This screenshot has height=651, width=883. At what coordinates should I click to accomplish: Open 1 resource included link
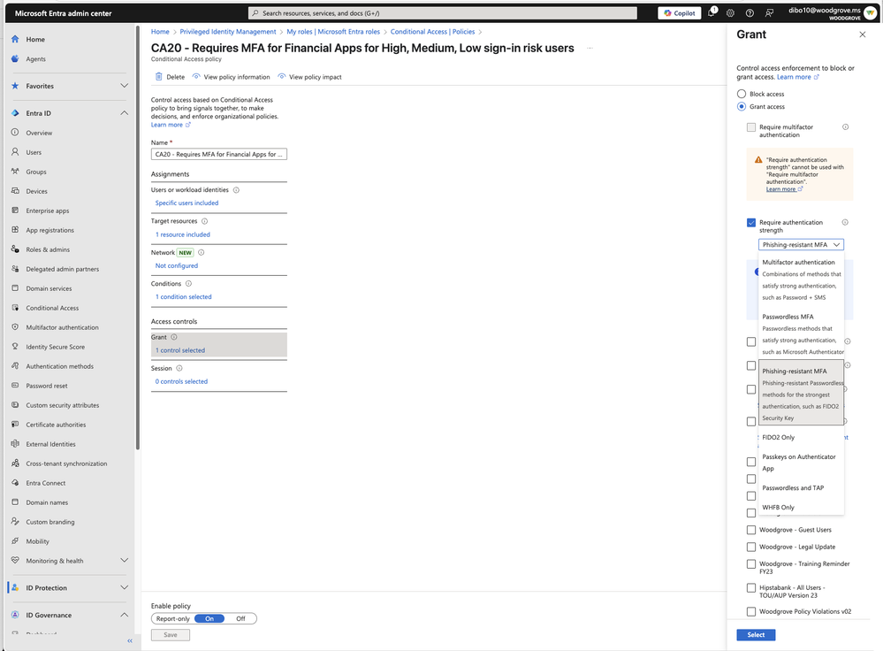click(x=182, y=234)
